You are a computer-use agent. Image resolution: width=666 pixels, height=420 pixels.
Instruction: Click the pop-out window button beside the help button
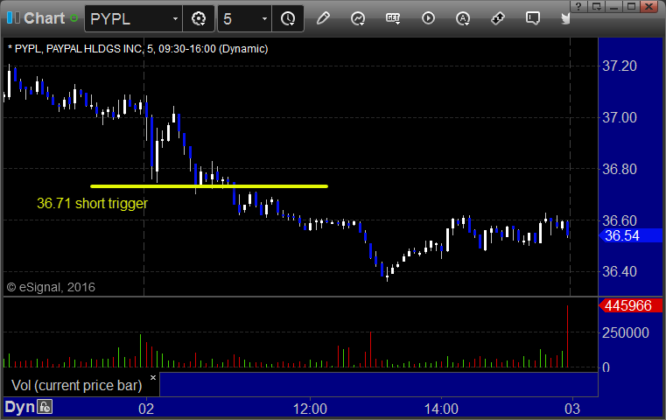pyautogui.click(x=597, y=6)
